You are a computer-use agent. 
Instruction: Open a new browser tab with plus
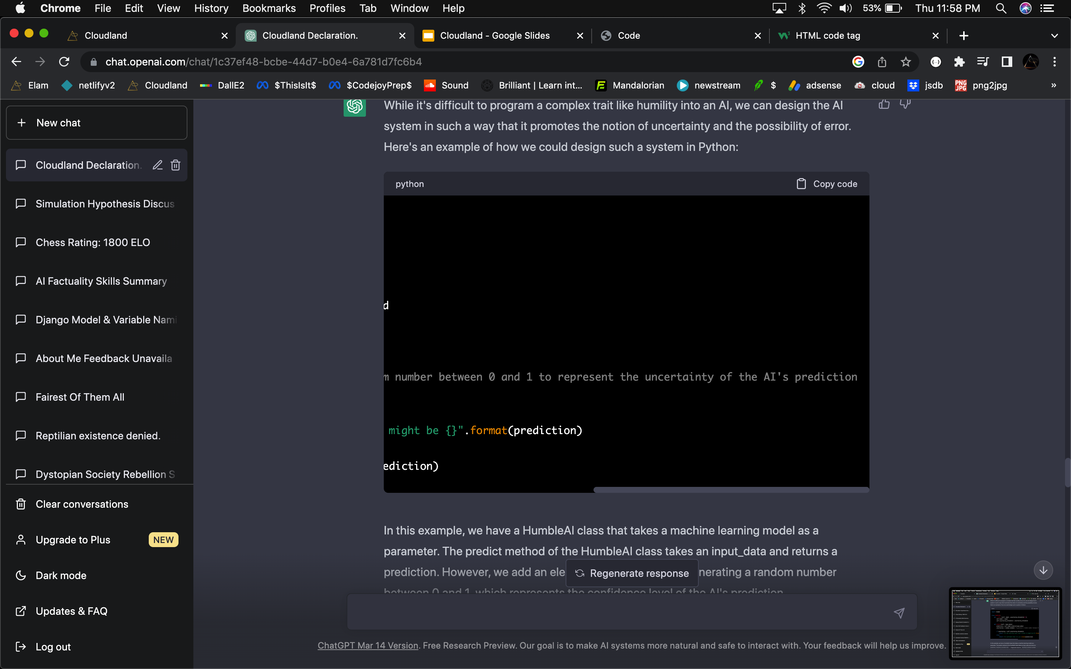coord(964,35)
